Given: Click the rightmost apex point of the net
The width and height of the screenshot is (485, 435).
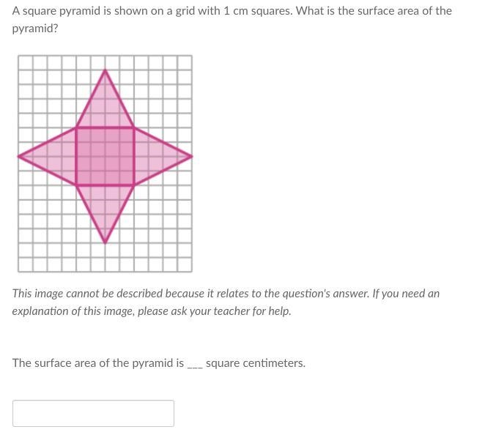Looking at the screenshot, I should pyautogui.click(x=191, y=157).
